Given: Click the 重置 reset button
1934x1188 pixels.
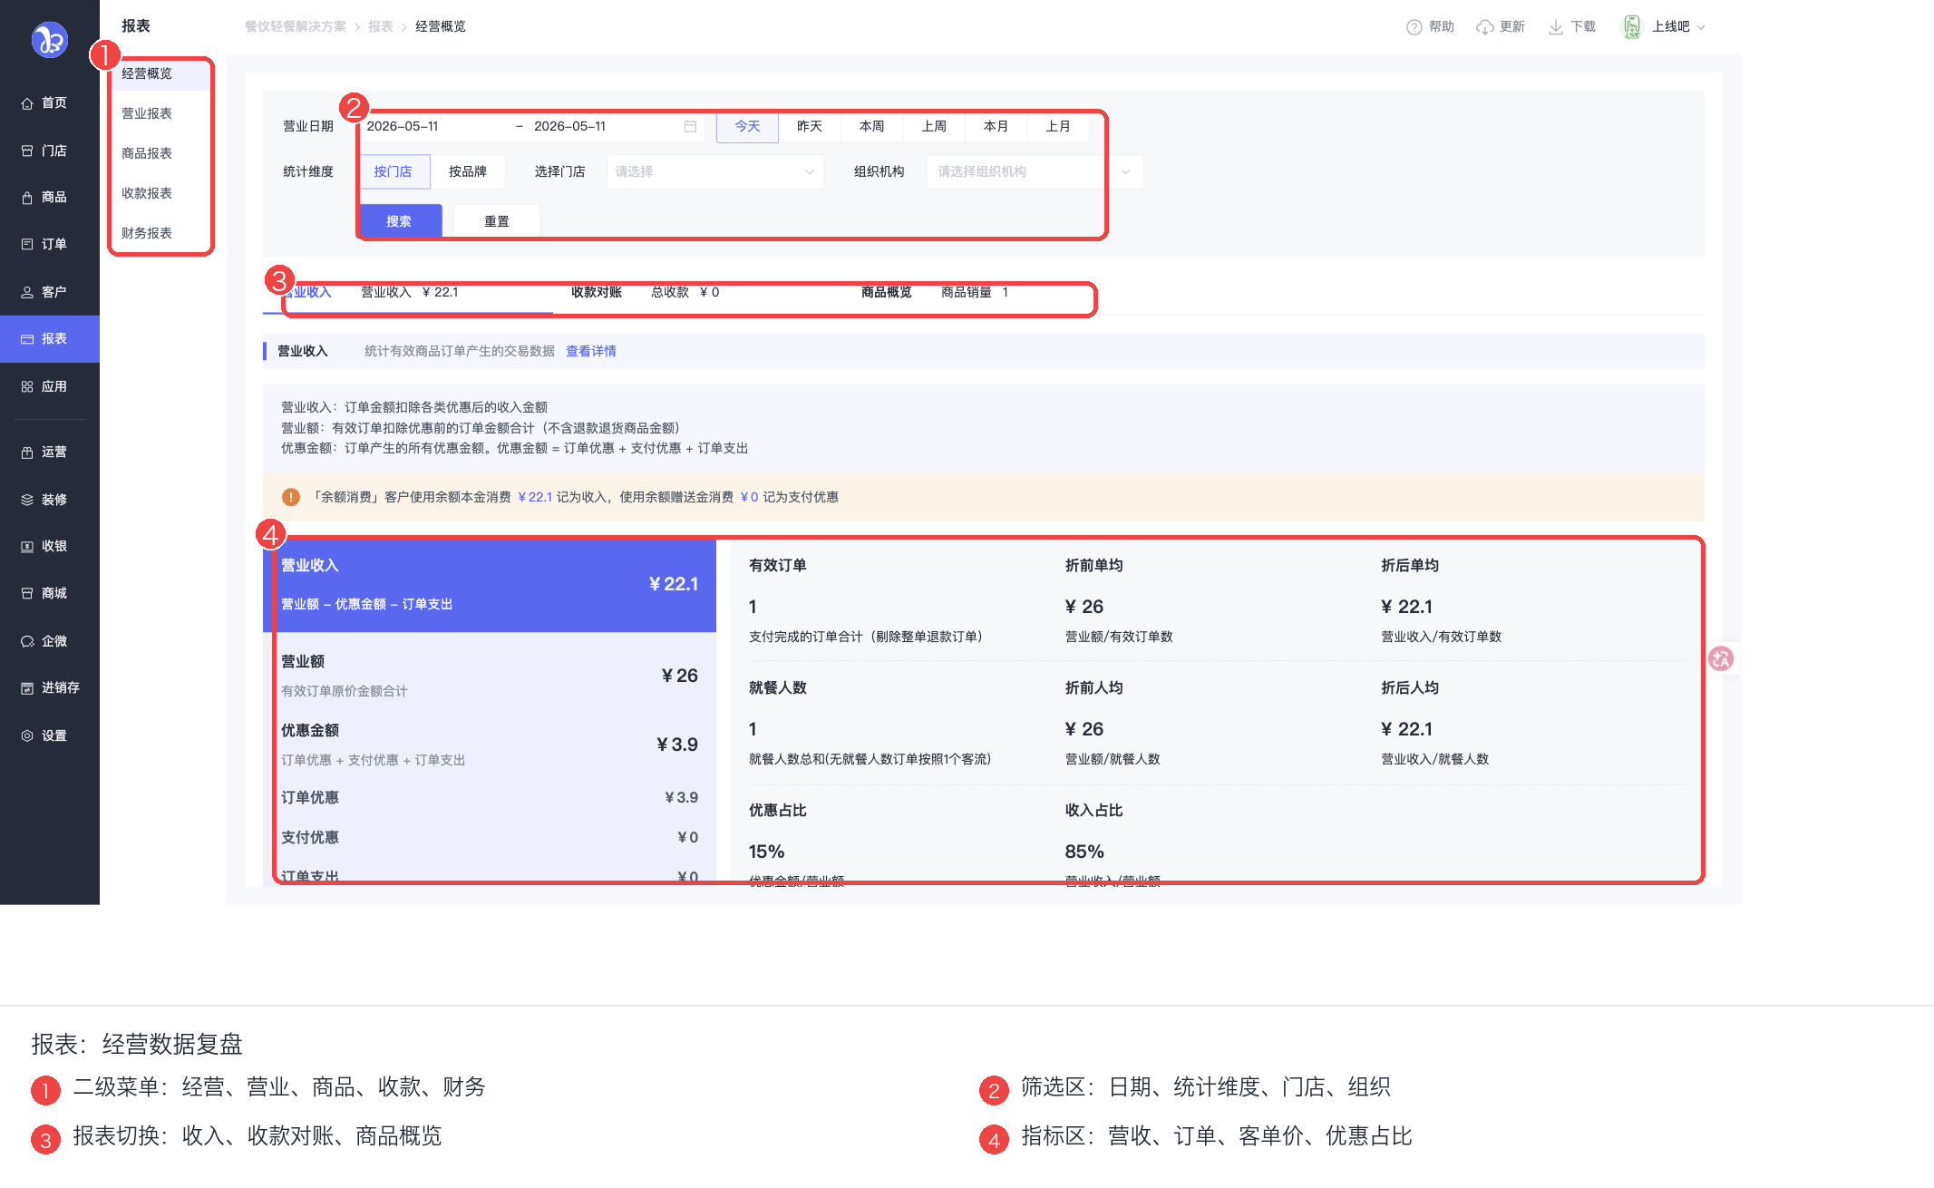Looking at the screenshot, I should (497, 221).
